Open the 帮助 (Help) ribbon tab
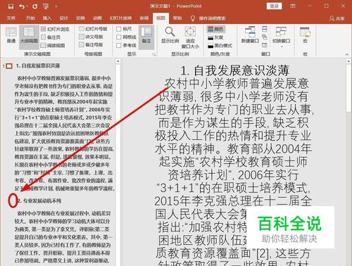Image resolution: width=352 pixels, height=266 pixels. [177, 18]
